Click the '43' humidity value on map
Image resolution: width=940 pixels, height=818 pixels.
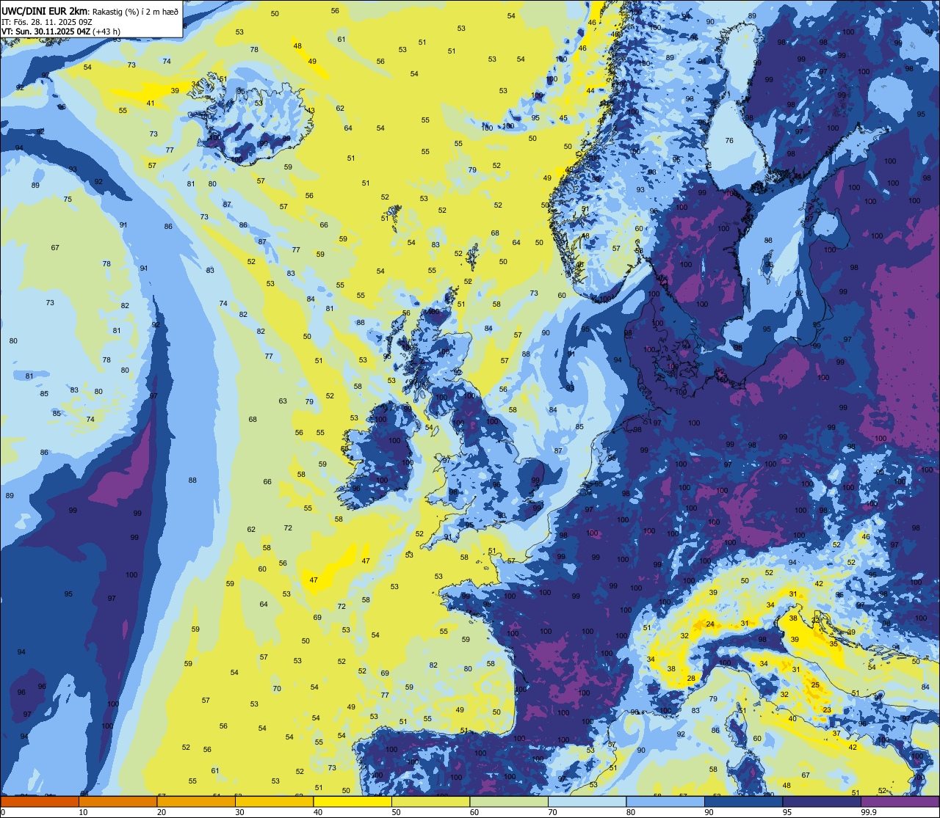(x=311, y=111)
